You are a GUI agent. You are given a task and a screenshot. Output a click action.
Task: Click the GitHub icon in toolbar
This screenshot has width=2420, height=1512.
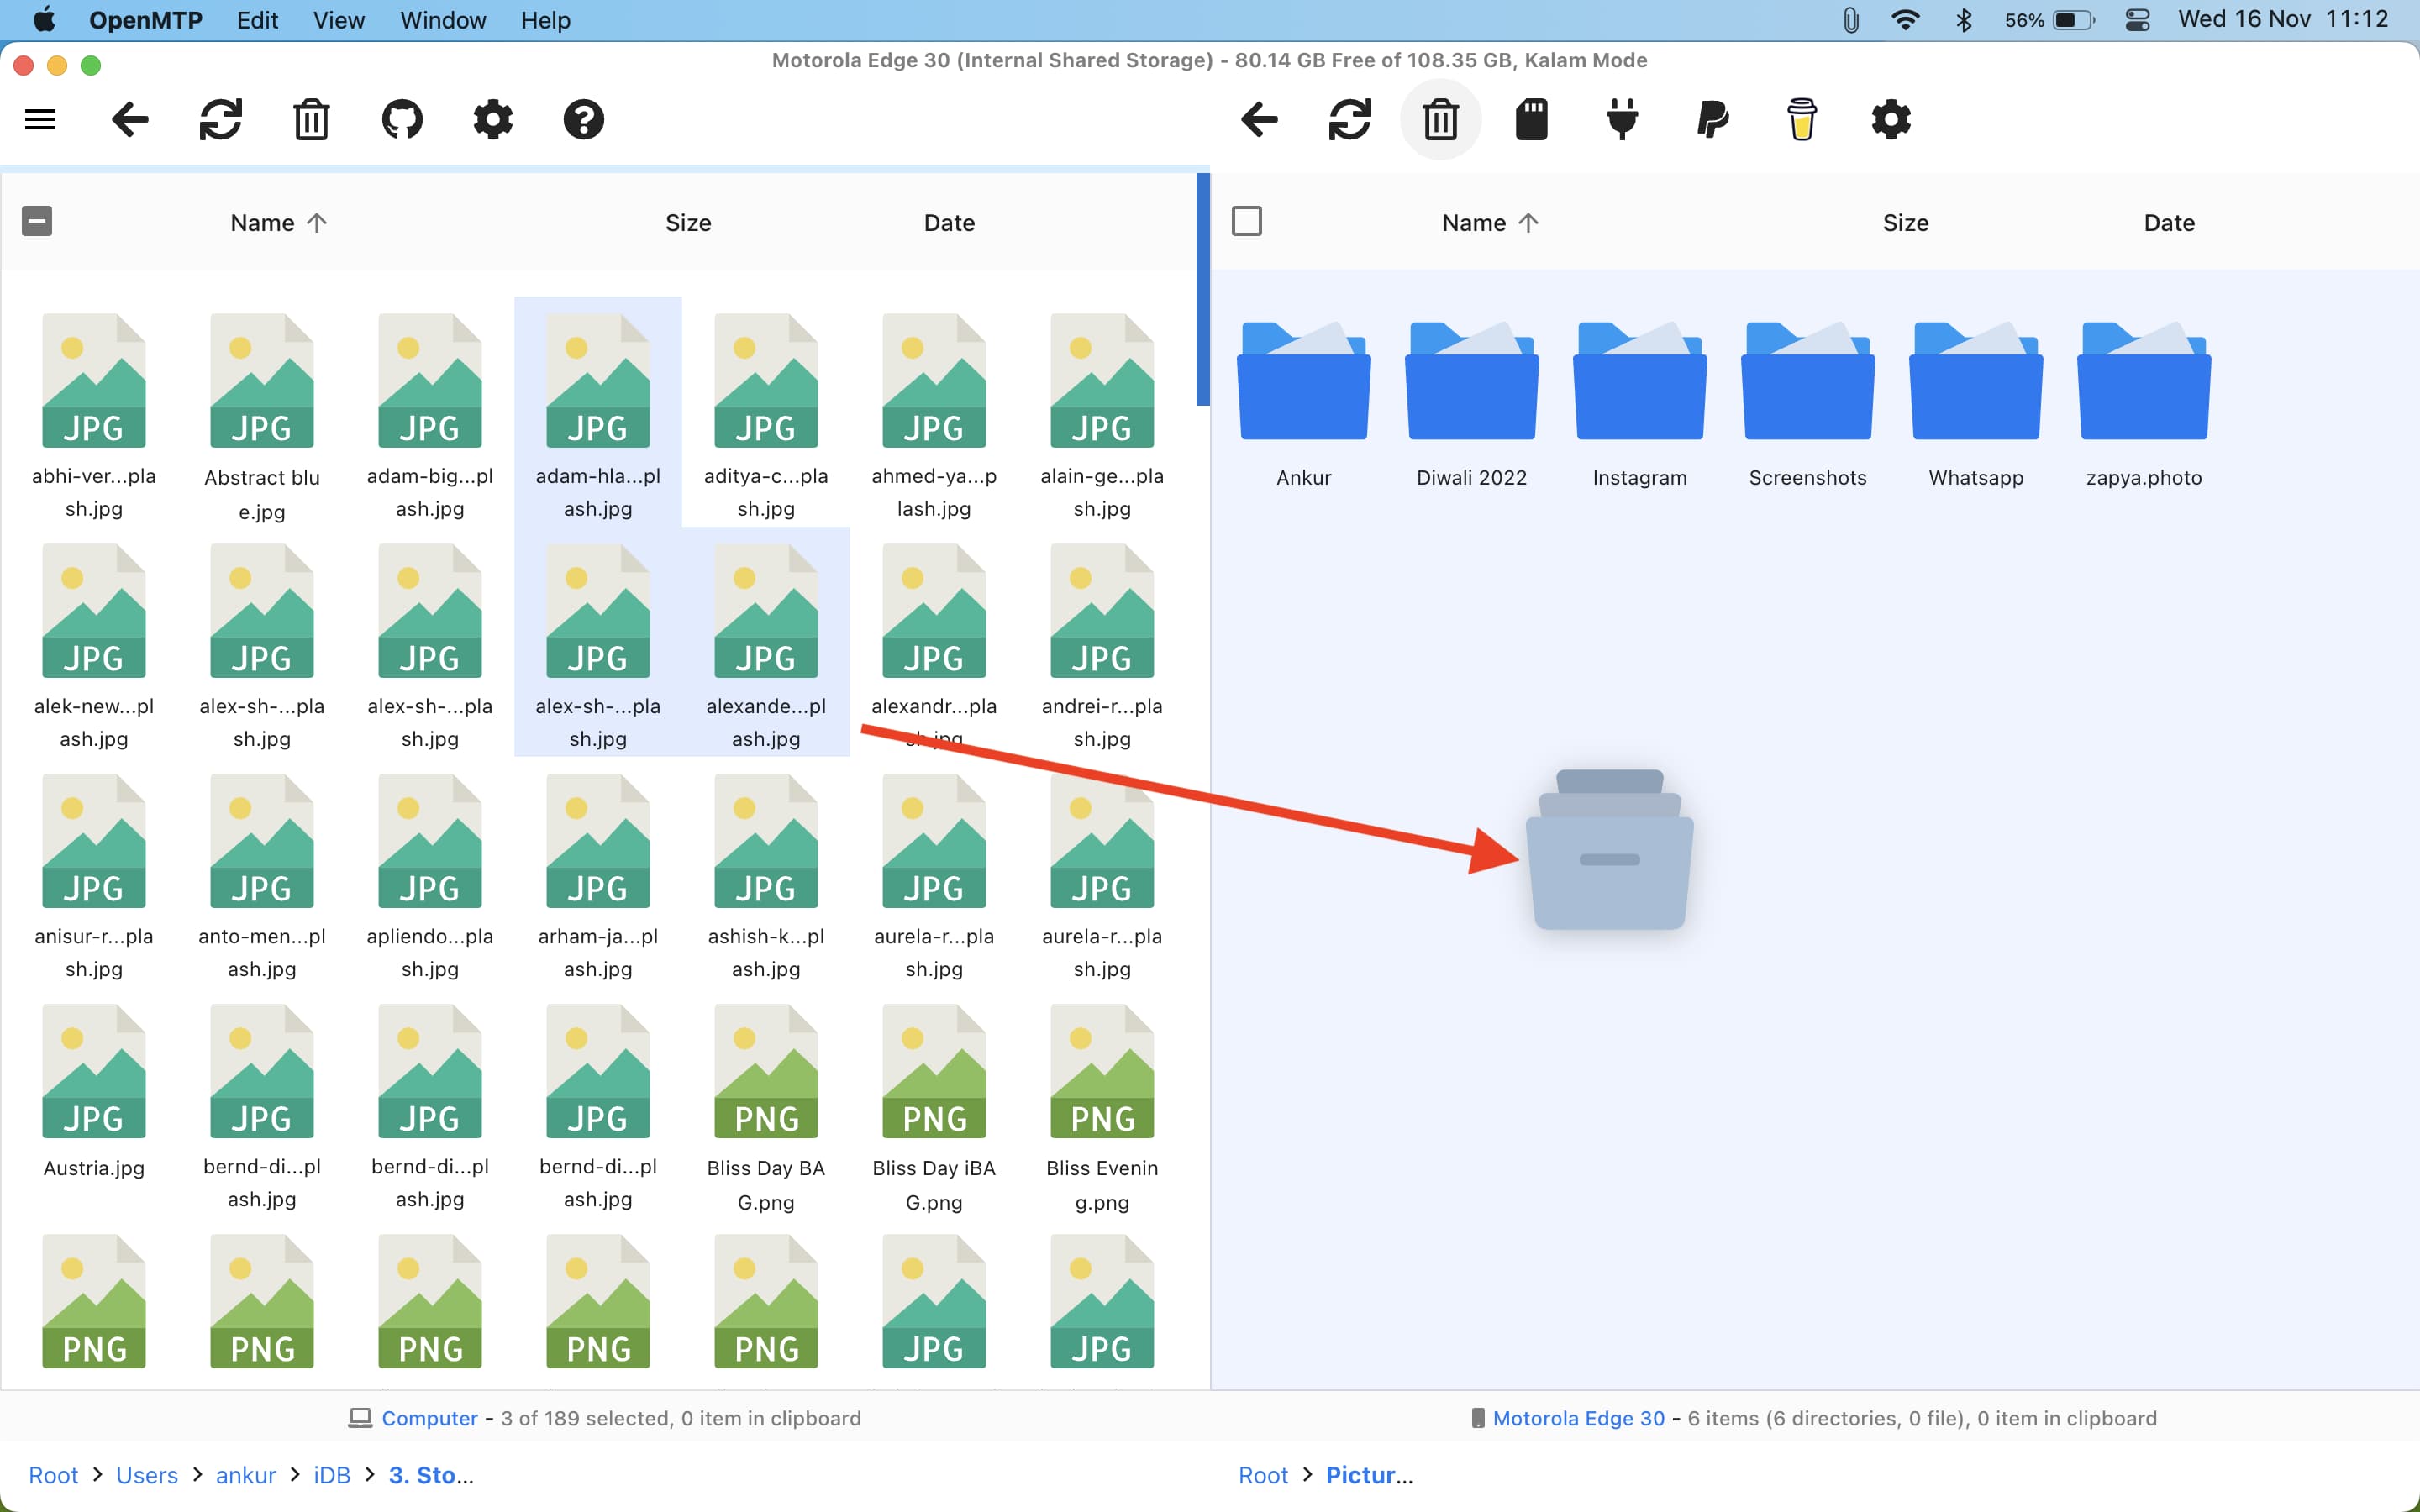click(402, 120)
